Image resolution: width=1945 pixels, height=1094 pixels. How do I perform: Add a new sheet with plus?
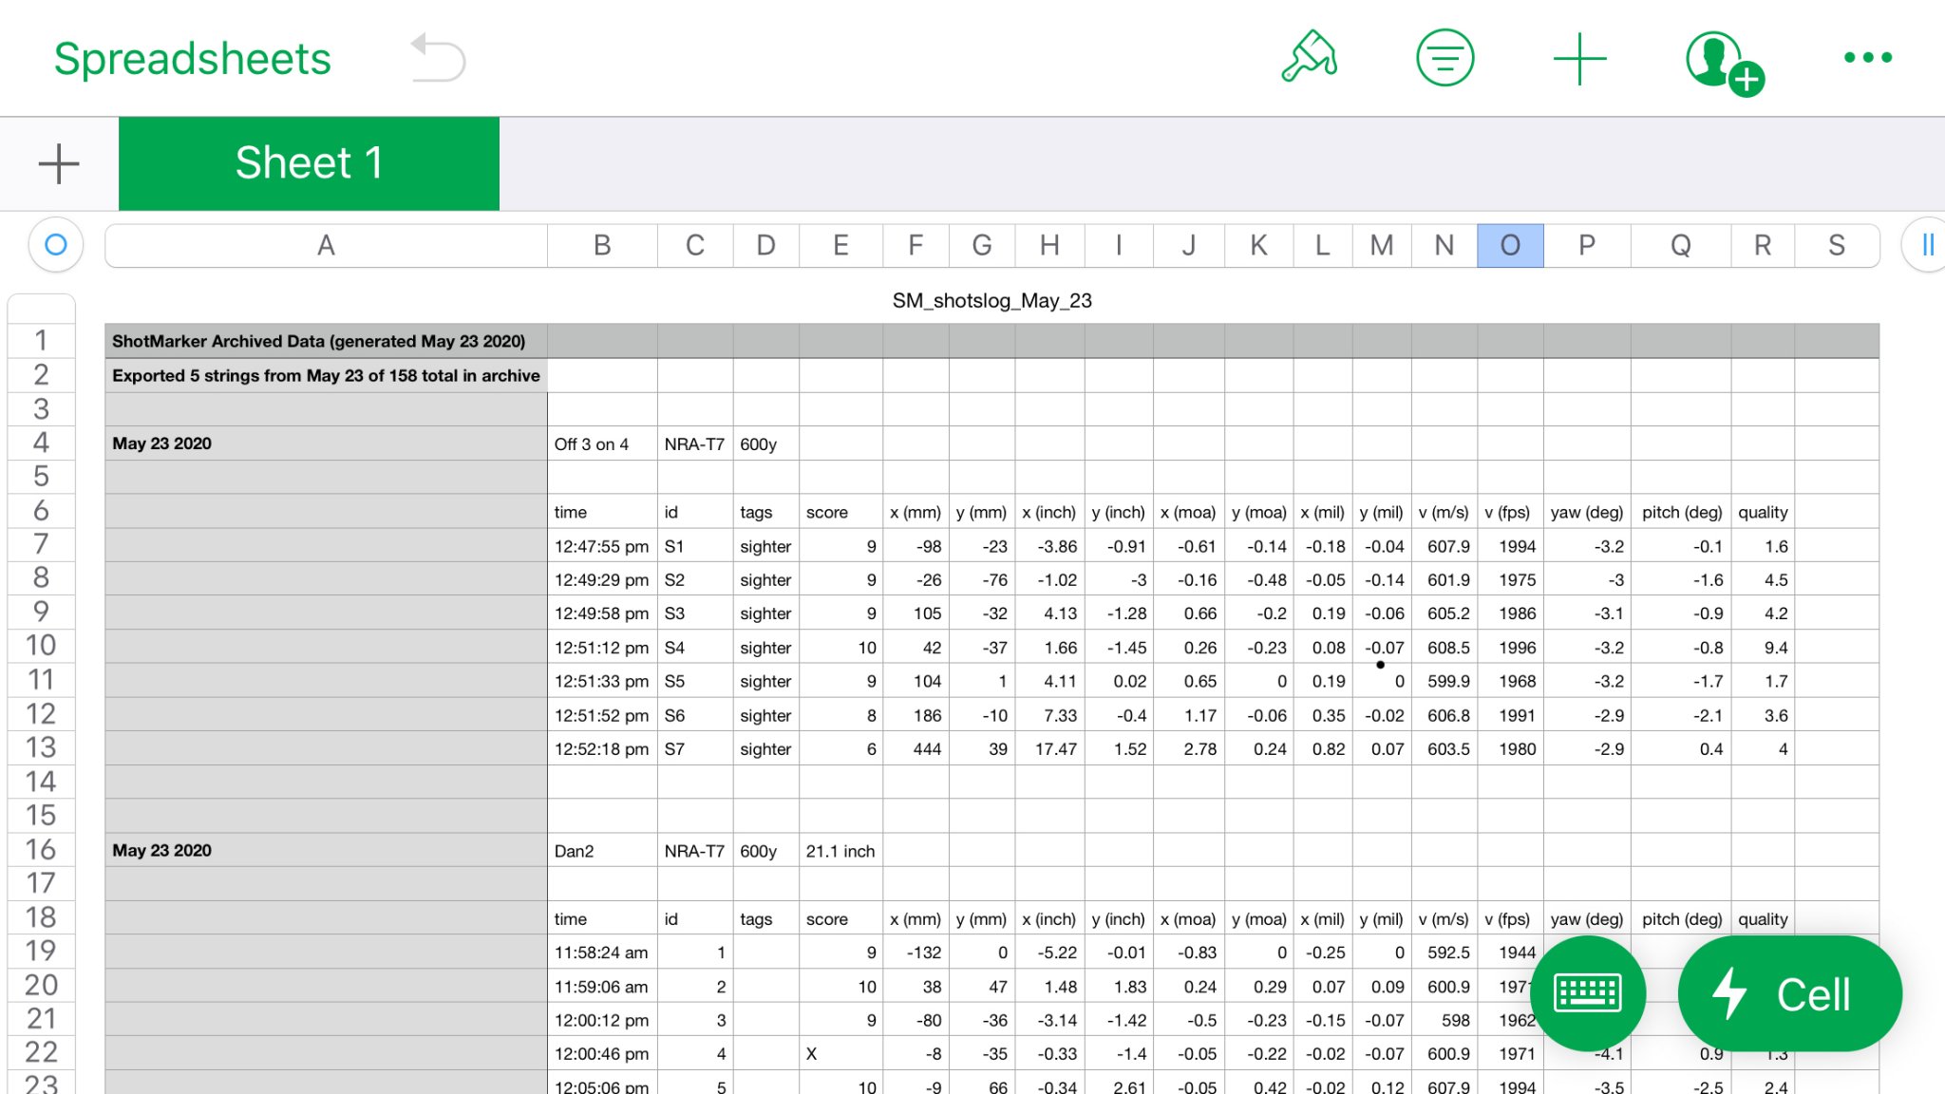[59, 163]
